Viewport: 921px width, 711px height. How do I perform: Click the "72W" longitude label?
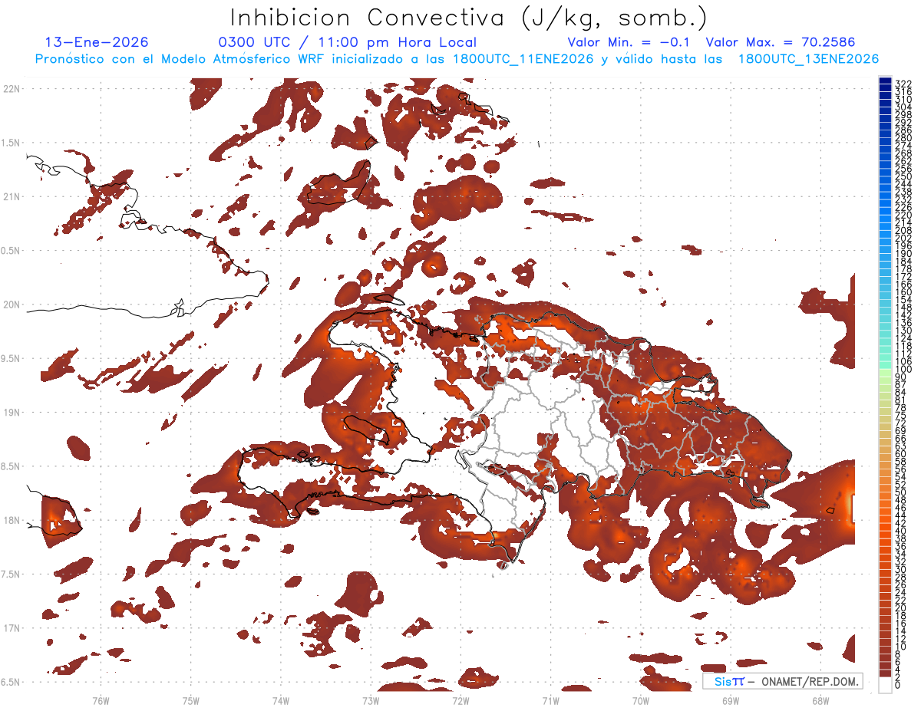[460, 700]
